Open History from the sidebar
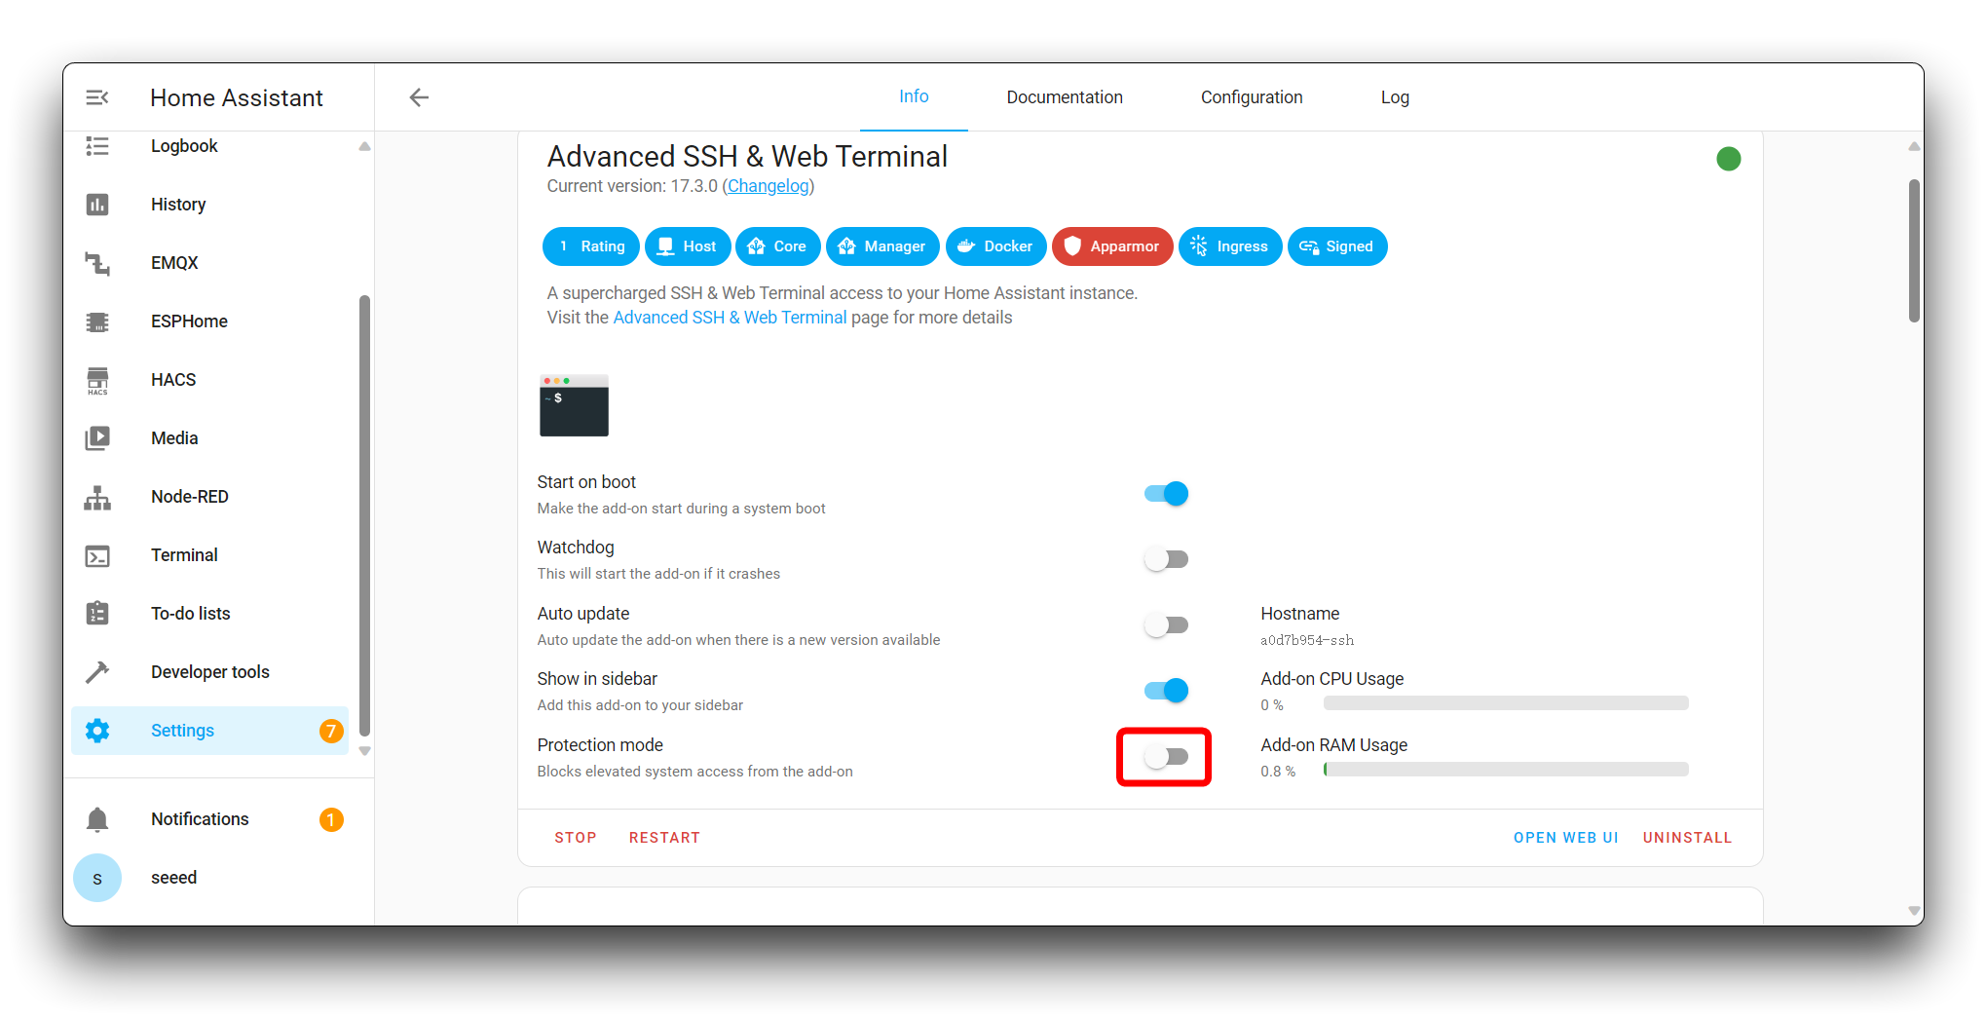Viewport: 1987px width, 1020px height. [x=209, y=205]
